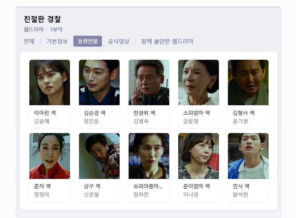
Task: Select the 상구 역 character thumbnail
Action: click(x=99, y=156)
